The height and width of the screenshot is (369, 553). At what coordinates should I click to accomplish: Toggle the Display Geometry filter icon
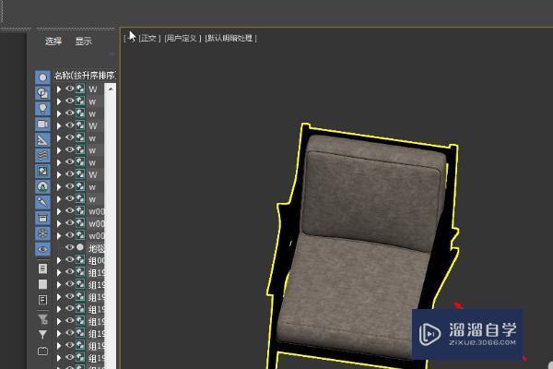coord(42,77)
